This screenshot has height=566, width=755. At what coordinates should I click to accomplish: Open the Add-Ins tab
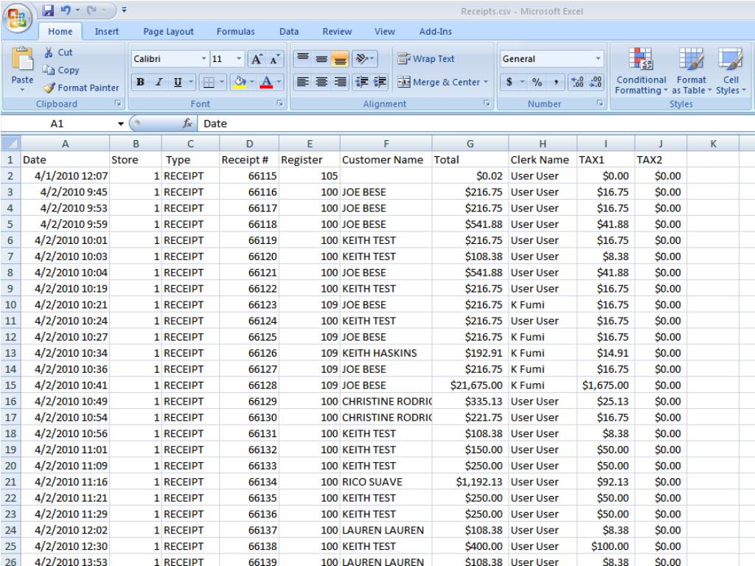pyautogui.click(x=435, y=32)
